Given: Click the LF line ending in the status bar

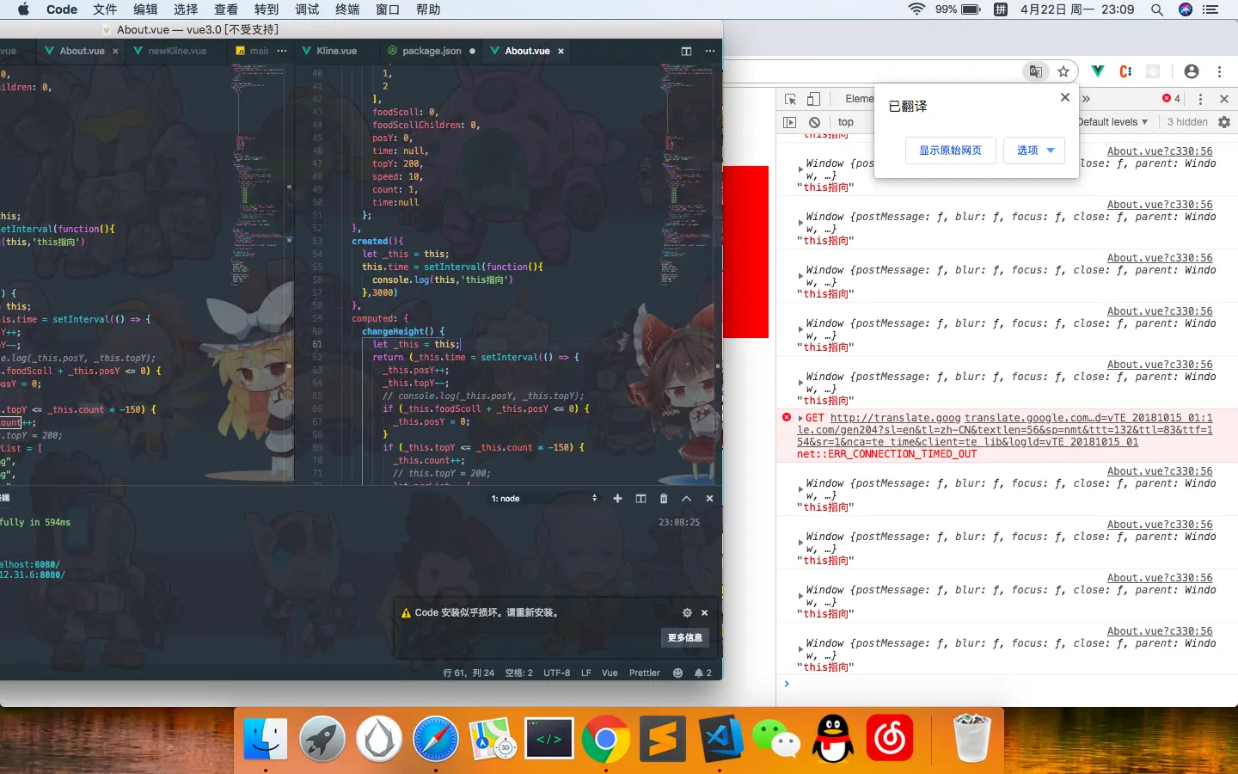Looking at the screenshot, I should click(586, 673).
